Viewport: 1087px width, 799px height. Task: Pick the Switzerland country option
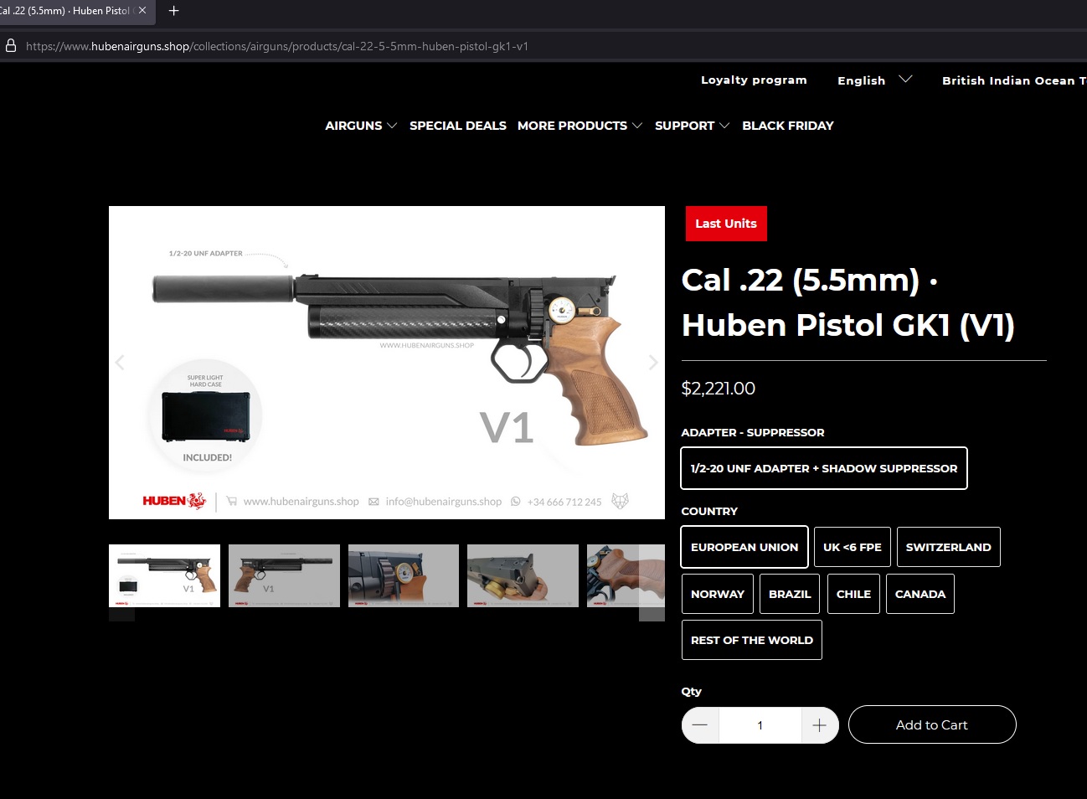(x=949, y=547)
